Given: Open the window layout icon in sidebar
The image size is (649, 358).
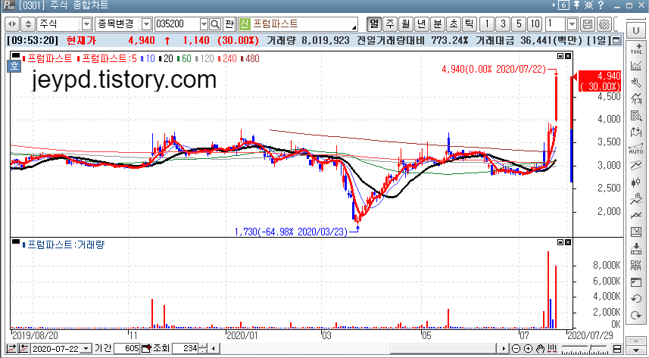Looking at the screenshot, I should pos(636,282).
